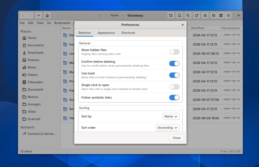Create a new folder from the toolbar
Viewport: 259px width, 167px height.
coord(171,15)
